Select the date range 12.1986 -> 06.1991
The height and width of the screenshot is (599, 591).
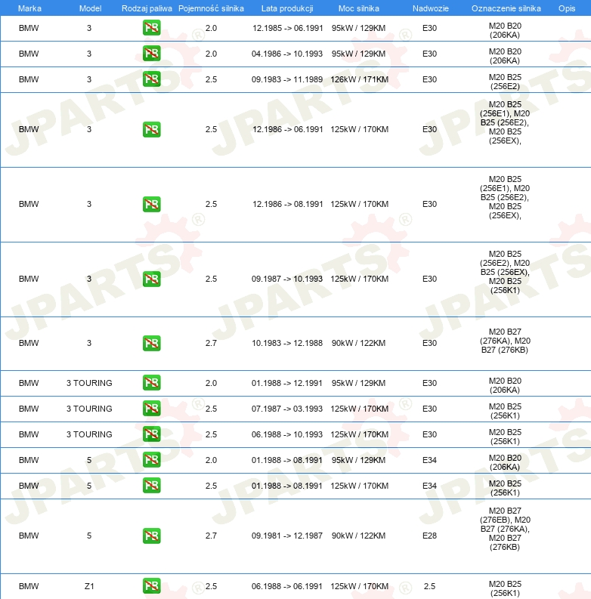click(x=287, y=129)
